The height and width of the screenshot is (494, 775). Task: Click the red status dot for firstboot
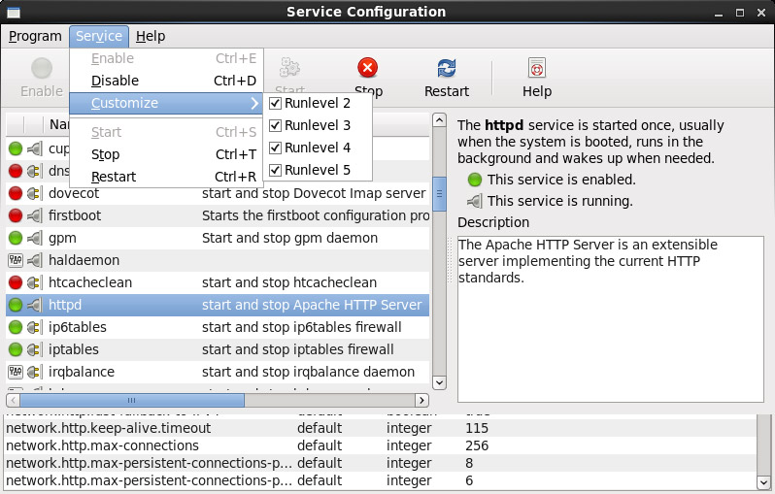16,215
